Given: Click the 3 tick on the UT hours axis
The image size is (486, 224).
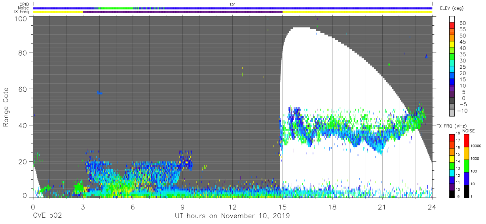Looking at the screenshot, I should click(82, 207).
